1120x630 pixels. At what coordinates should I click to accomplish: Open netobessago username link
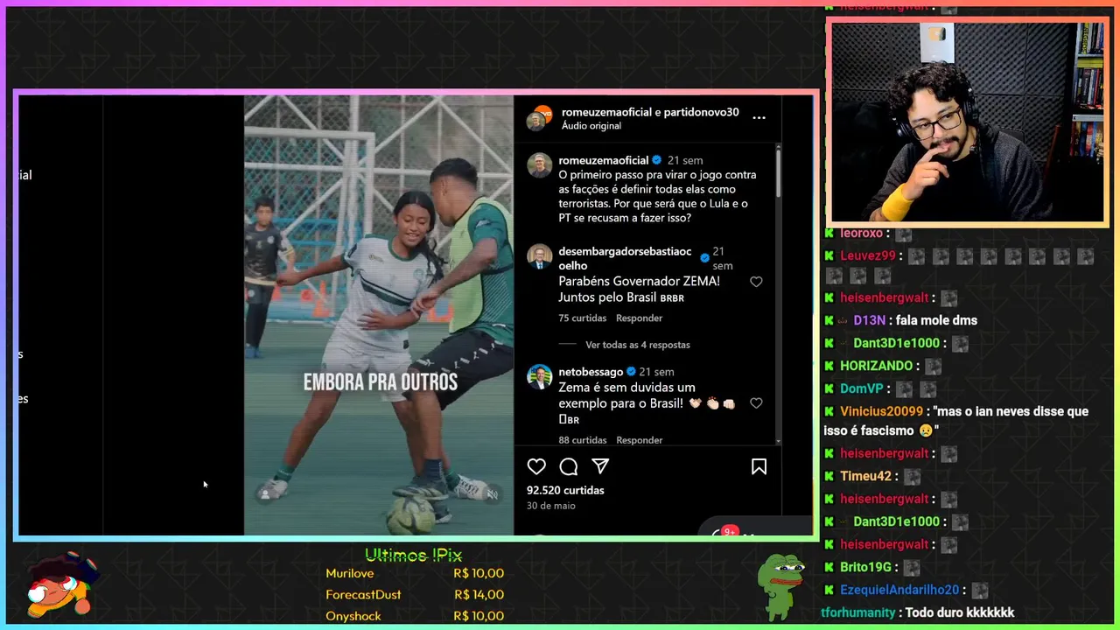[591, 372]
